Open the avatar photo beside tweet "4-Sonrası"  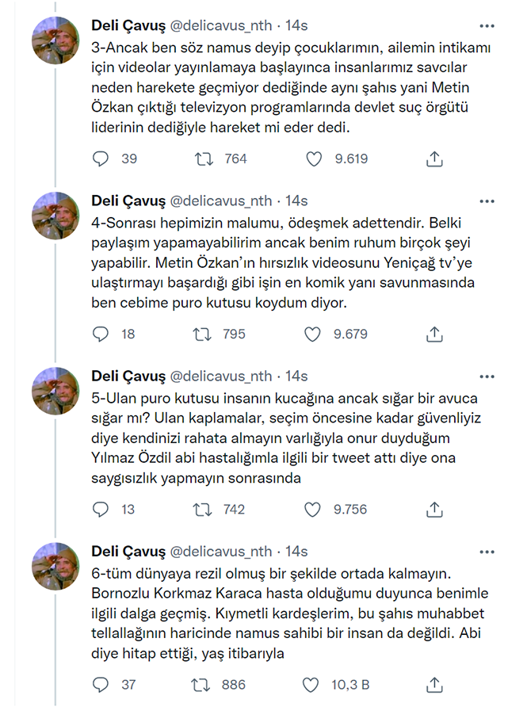tap(54, 217)
